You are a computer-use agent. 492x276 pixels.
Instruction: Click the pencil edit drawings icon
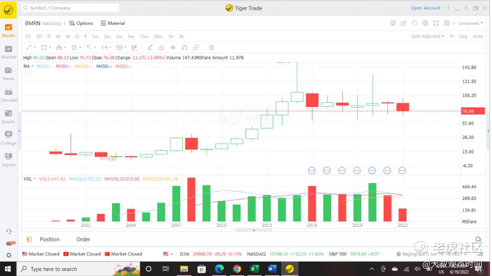click(x=150, y=47)
